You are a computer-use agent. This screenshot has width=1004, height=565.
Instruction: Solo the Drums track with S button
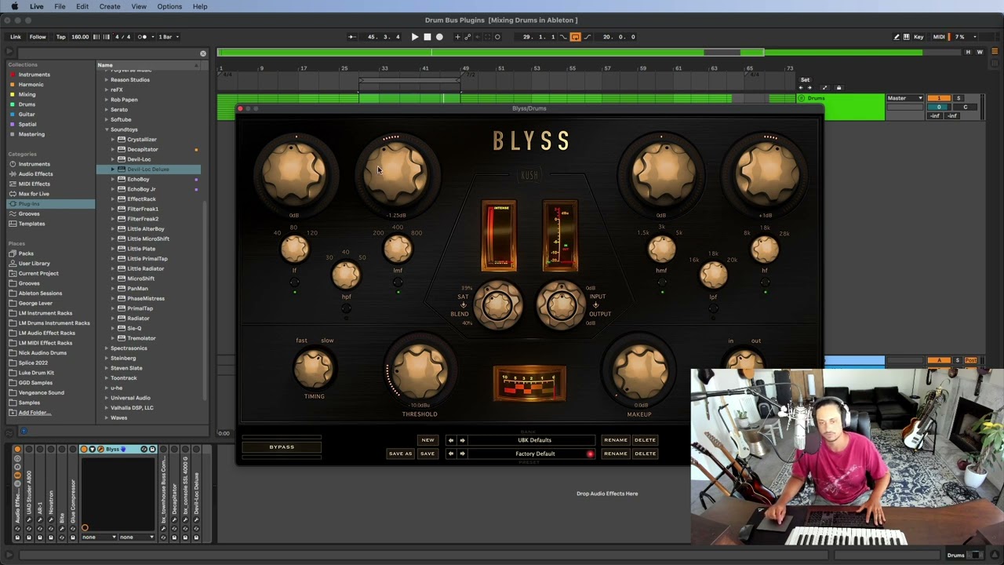point(958,98)
